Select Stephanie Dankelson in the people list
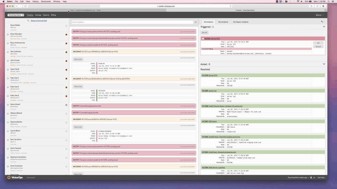 37,159
